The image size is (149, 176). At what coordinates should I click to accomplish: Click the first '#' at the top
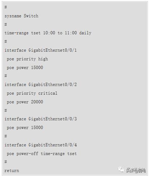[6, 7]
